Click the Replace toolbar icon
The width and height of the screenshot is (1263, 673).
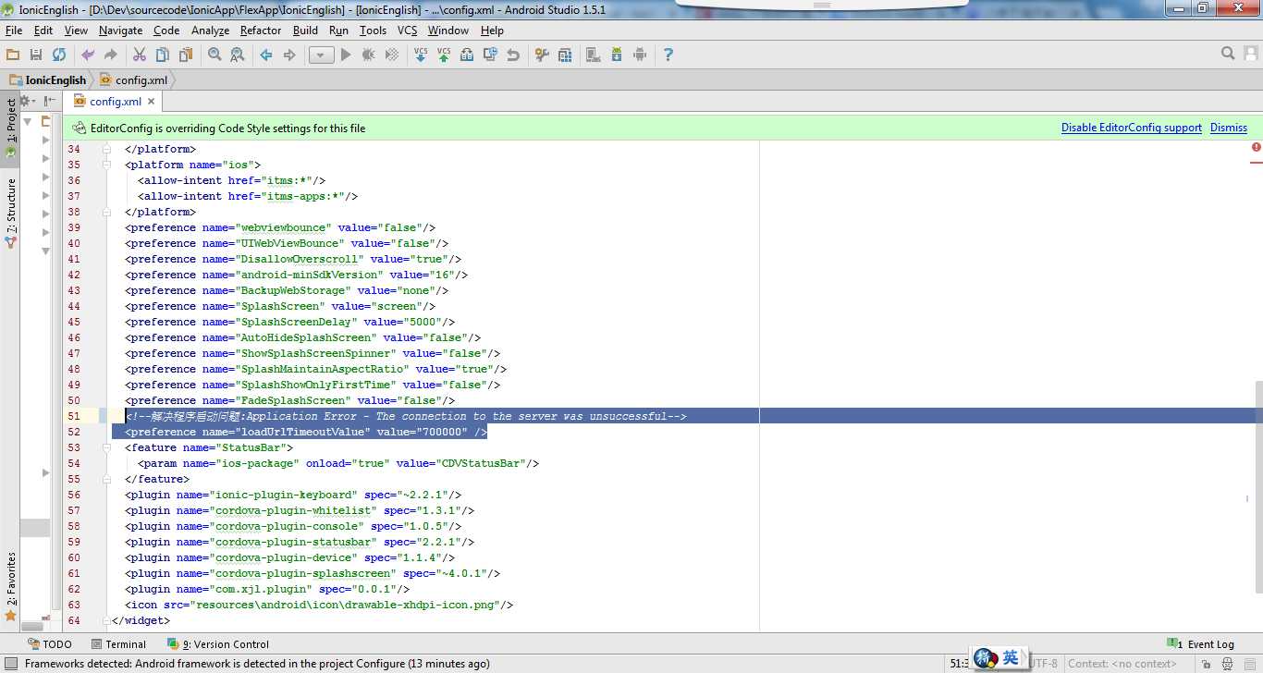pyautogui.click(x=238, y=55)
